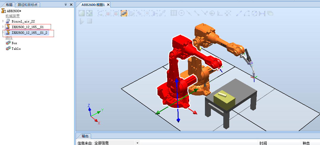Expand the Binzel_air_22 tree node
Viewport: 320px width, 145px height.
3,21
